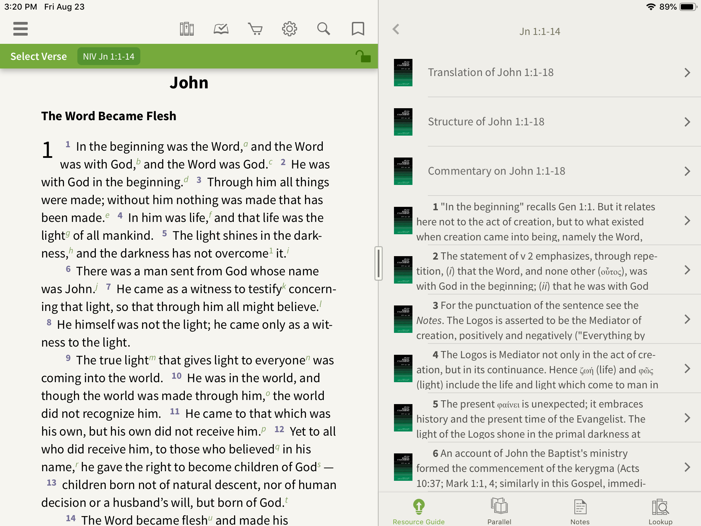
Task: Open the store cart icon
Action: (x=255, y=29)
